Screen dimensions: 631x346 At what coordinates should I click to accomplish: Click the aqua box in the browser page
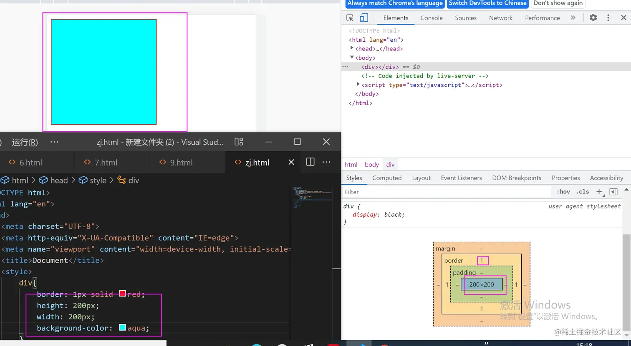tap(104, 72)
